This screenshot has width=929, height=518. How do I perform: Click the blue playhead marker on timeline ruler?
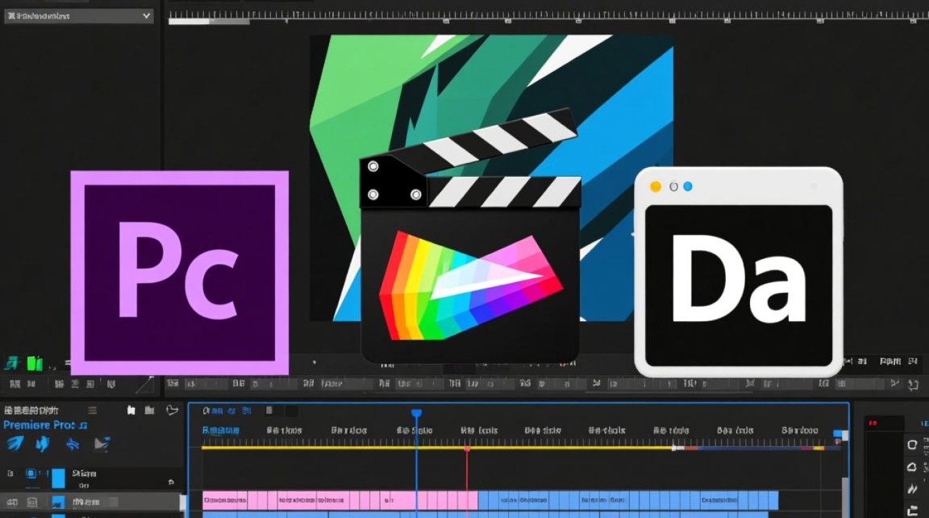[416, 413]
